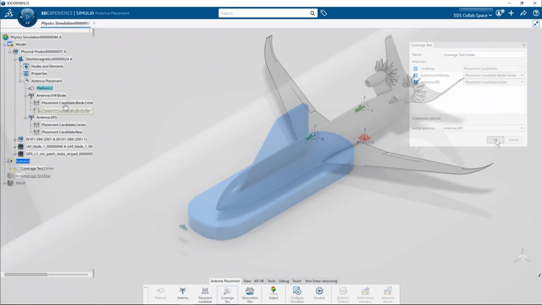Select the Scenario tree item
The height and width of the screenshot is (305, 542).
pos(23,161)
